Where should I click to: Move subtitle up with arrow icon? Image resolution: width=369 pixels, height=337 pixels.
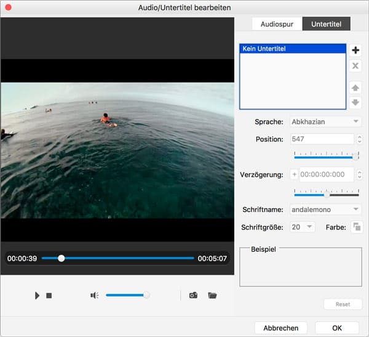[x=355, y=87]
